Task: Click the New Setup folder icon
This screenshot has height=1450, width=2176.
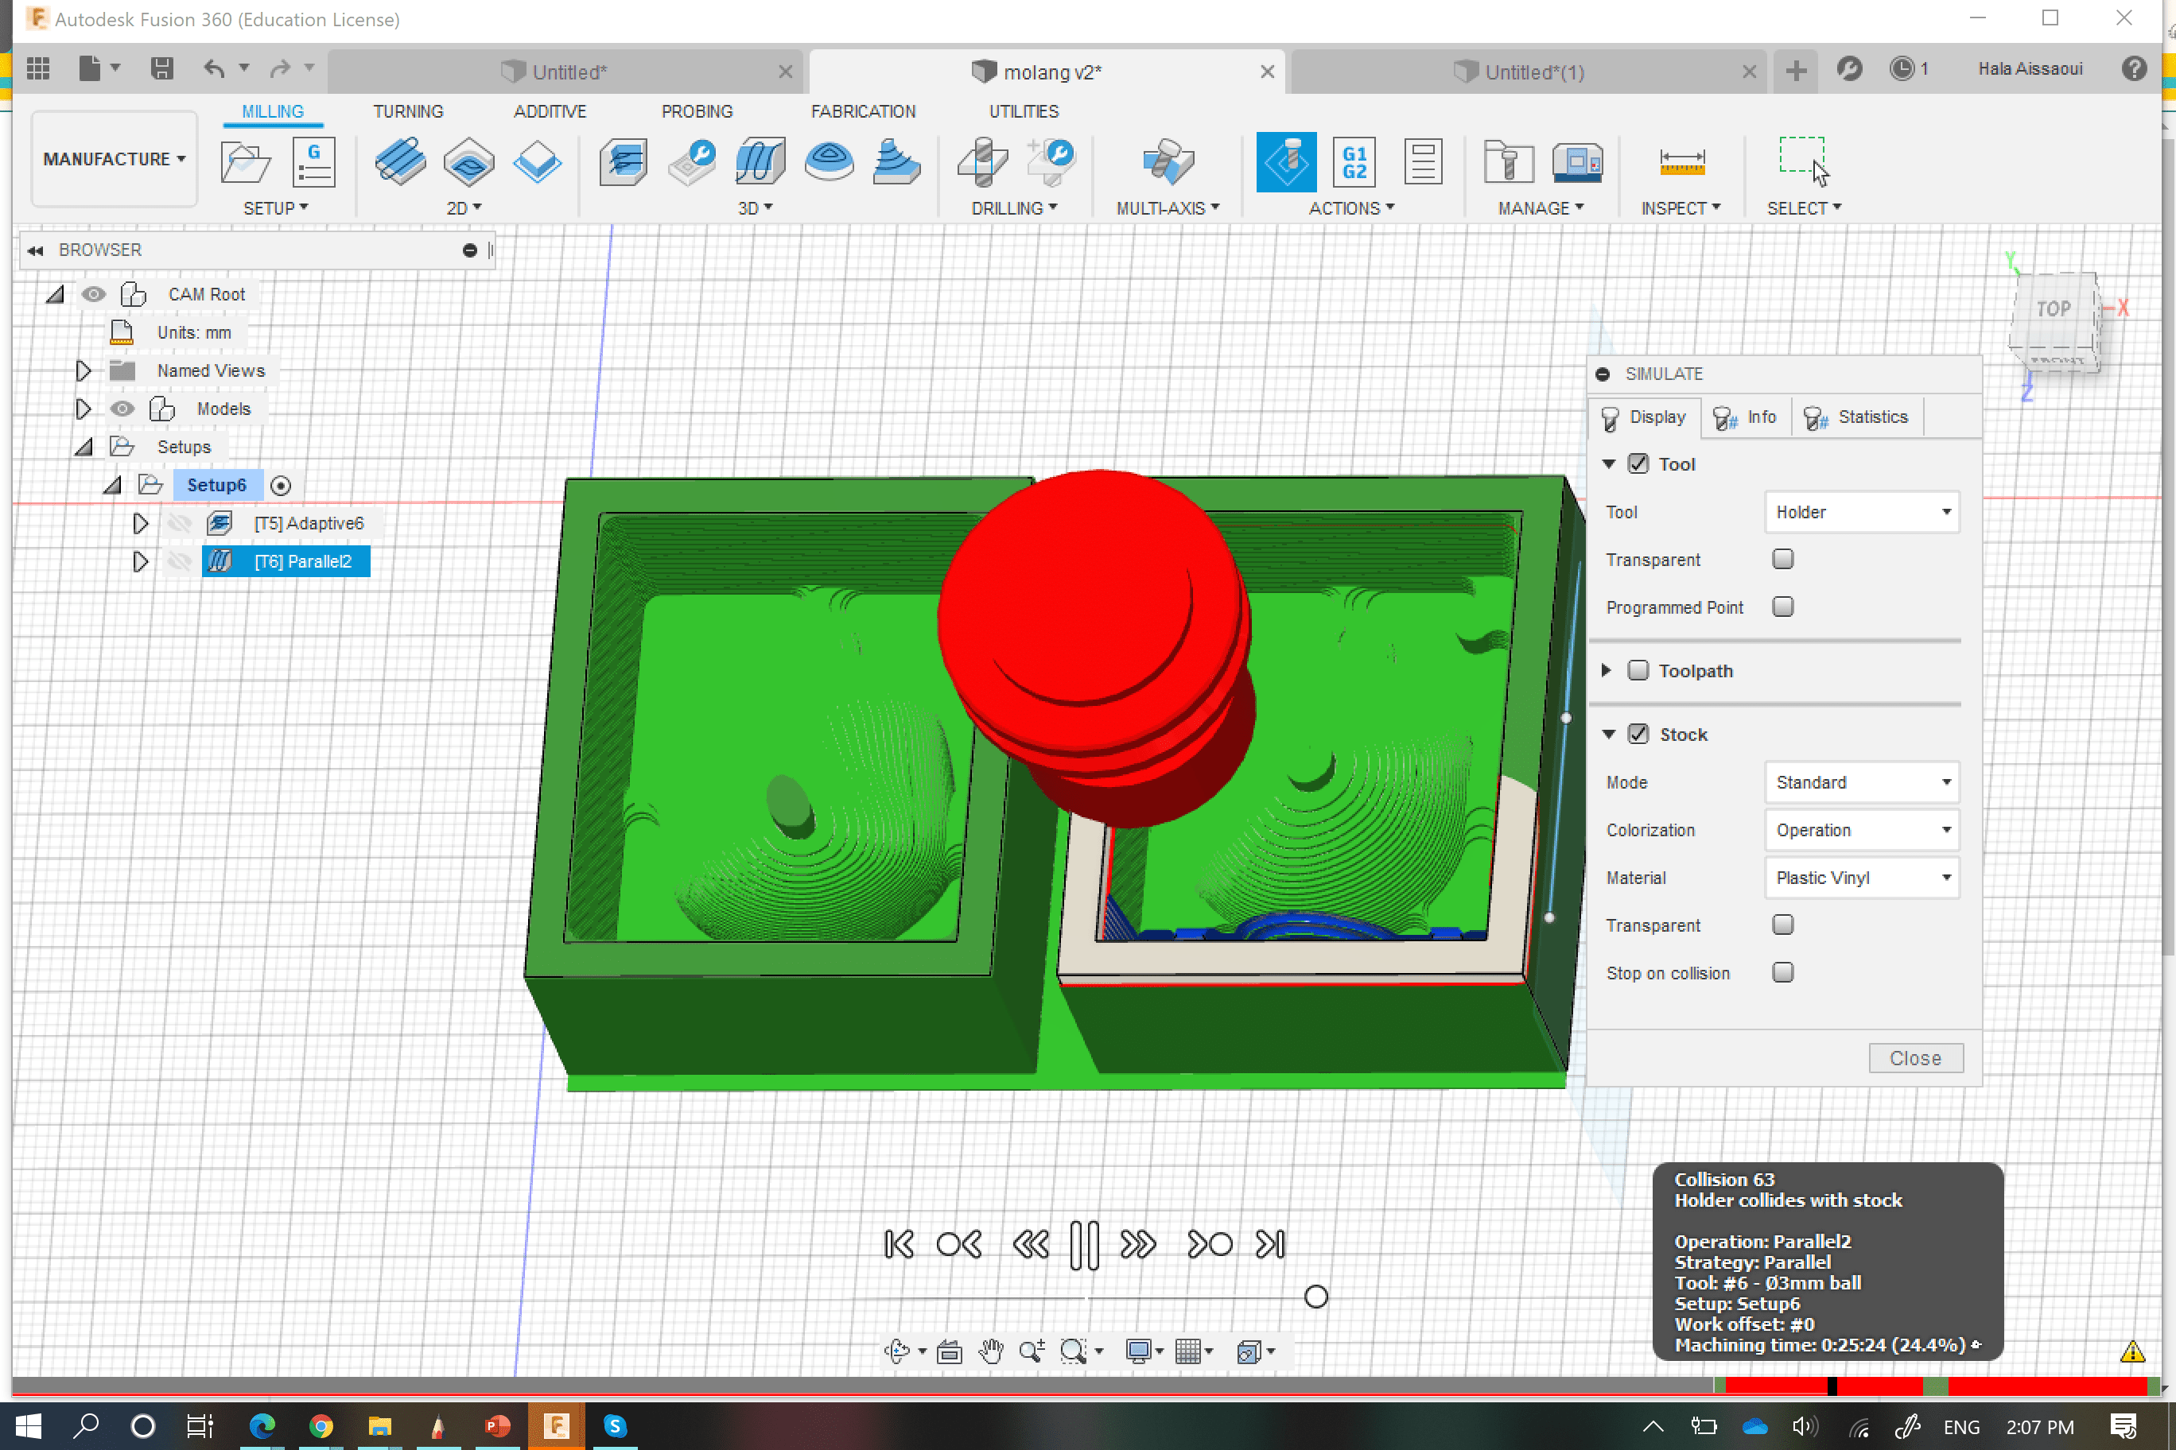Action: click(244, 162)
